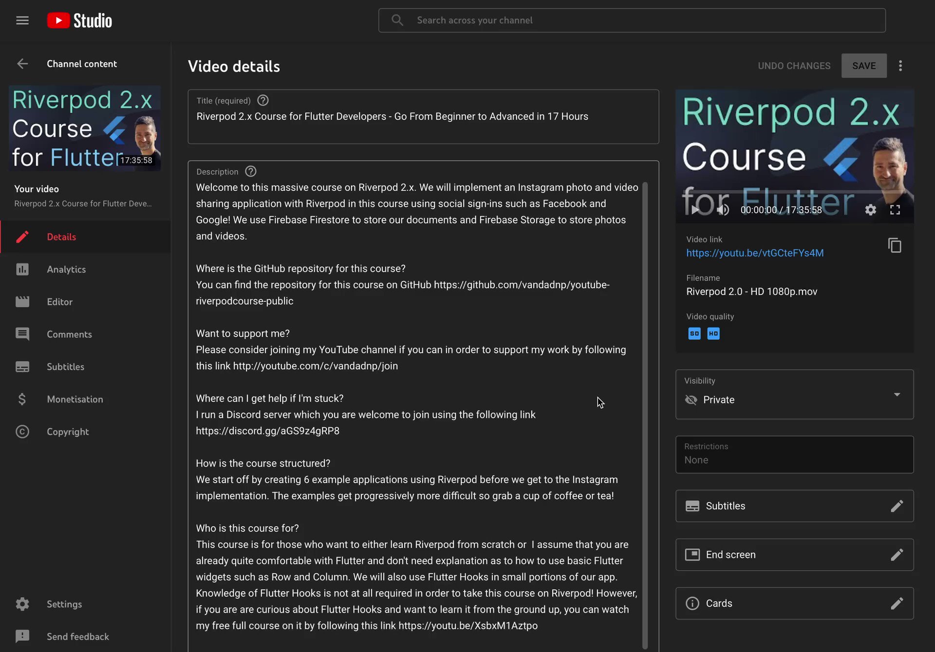Screen dimensions: 935x652
Task: Open the youtu.be video link
Action: coord(755,253)
